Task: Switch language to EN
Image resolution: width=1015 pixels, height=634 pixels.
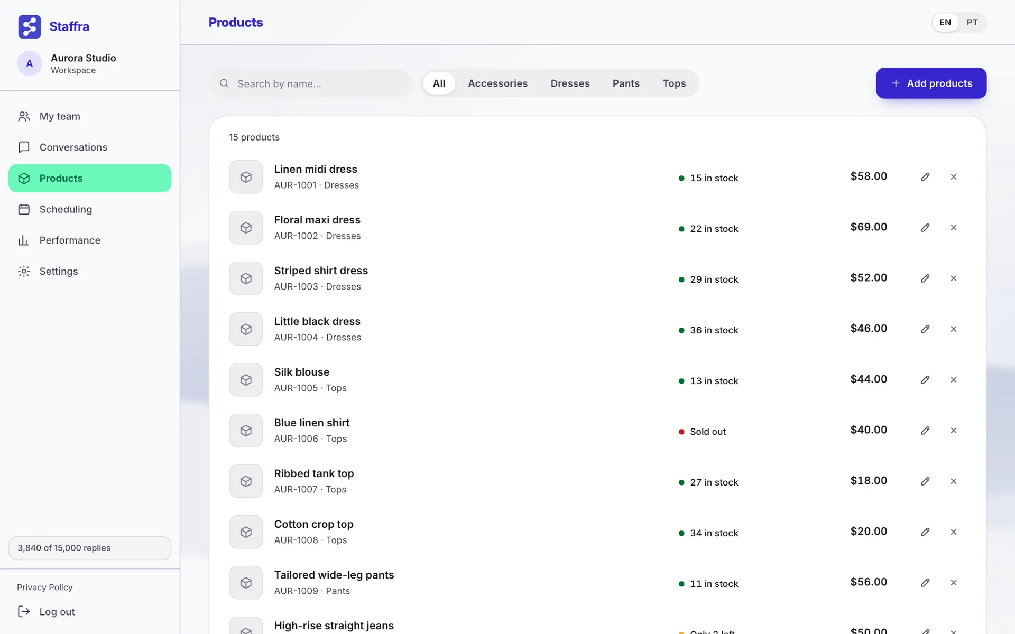Action: click(945, 23)
